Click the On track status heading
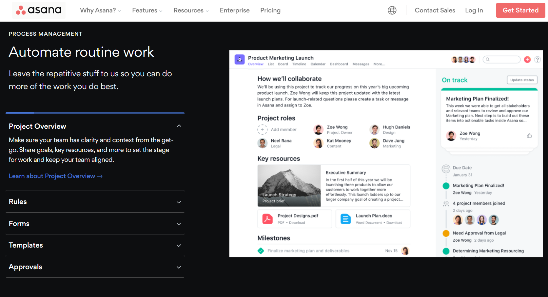This screenshot has height=297, width=548. [455, 80]
